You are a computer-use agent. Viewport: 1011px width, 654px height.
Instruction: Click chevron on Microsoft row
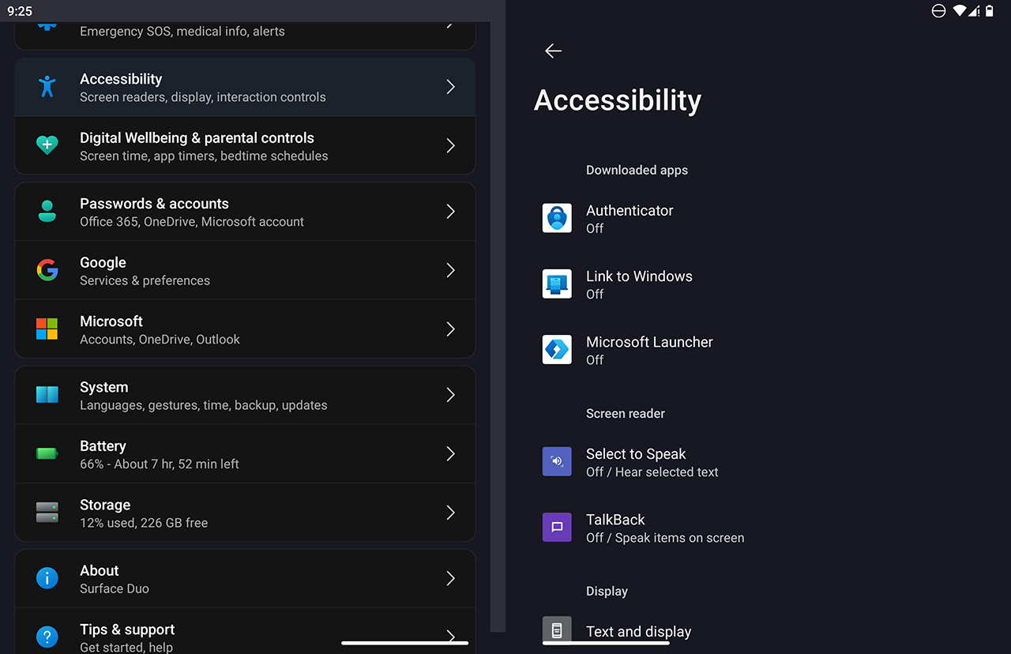click(x=450, y=329)
